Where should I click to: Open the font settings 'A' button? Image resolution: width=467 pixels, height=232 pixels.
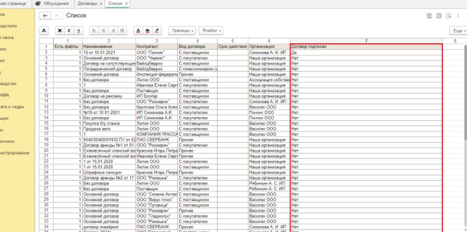pos(45,30)
